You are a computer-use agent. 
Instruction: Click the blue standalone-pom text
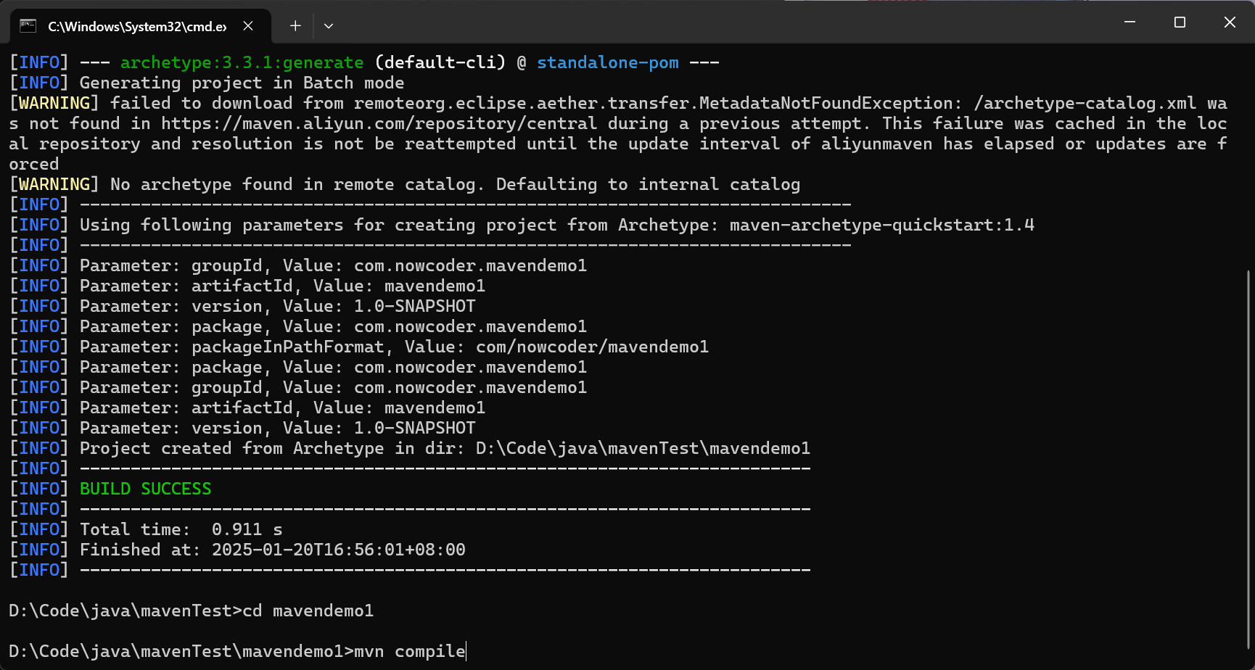tap(608, 63)
